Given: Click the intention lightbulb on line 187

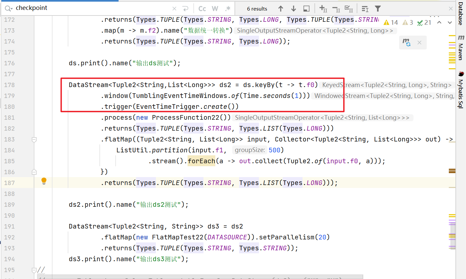Looking at the screenshot, I should click(x=44, y=181).
